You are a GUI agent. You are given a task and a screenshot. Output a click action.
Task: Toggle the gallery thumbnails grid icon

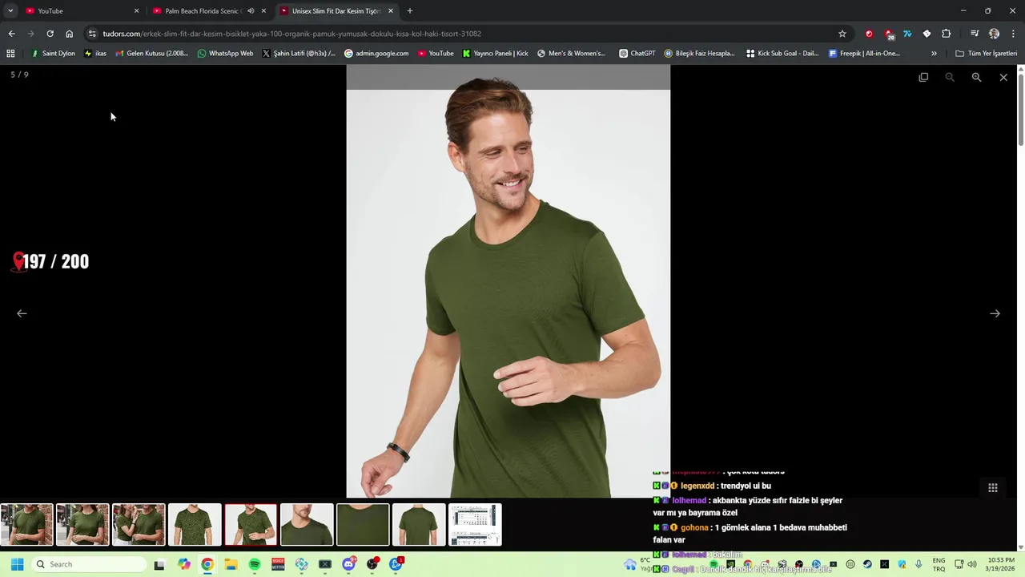click(x=992, y=487)
